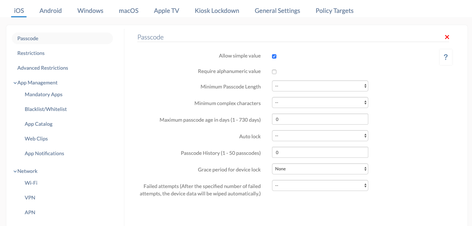Uncheck Allow simple value checkbox
This screenshot has width=472, height=226.
274,56
